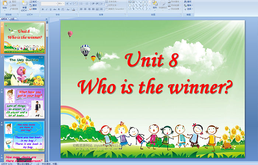Open the Replace menu in editing group
The image size is (258, 165).
click(x=188, y=5)
